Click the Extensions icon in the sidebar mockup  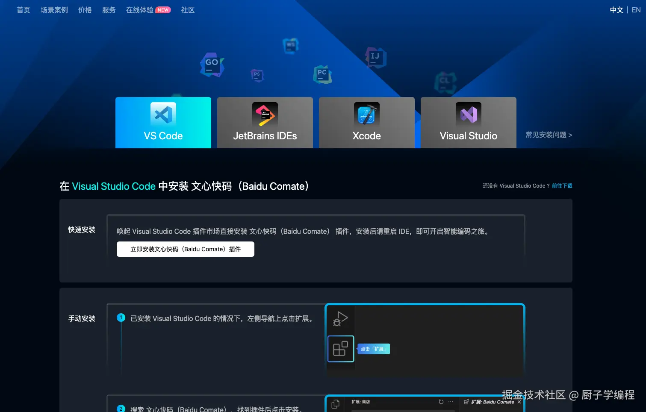[340, 349]
